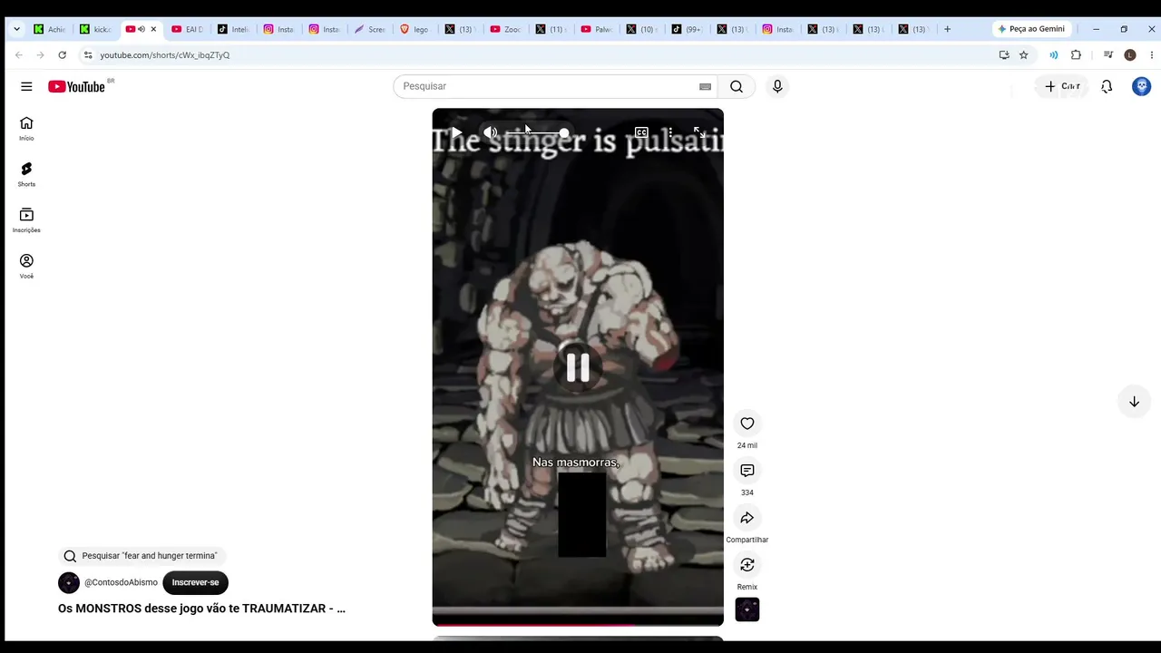
Task: Open the Chrome extensions puzzle menu
Action: tap(1076, 55)
